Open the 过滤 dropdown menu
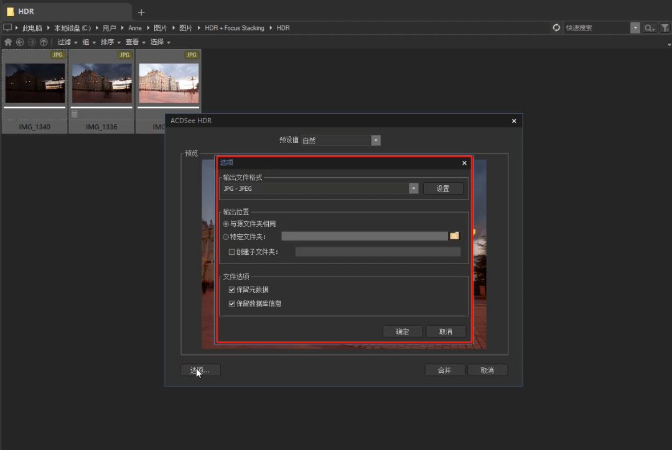672x450 pixels. [x=67, y=42]
